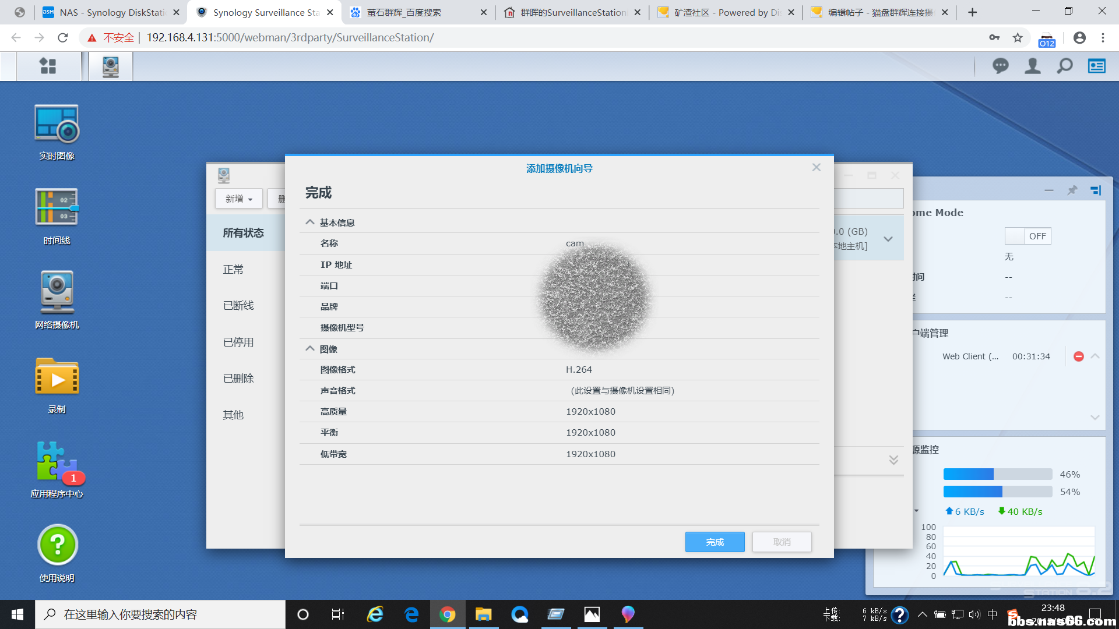Click the 取消 cancel button
The image size is (1119, 629).
point(782,542)
